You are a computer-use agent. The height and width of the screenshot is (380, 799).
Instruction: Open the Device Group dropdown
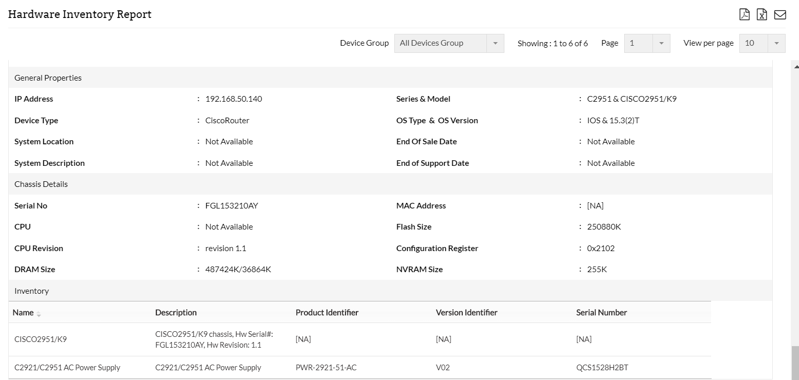click(494, 43)
